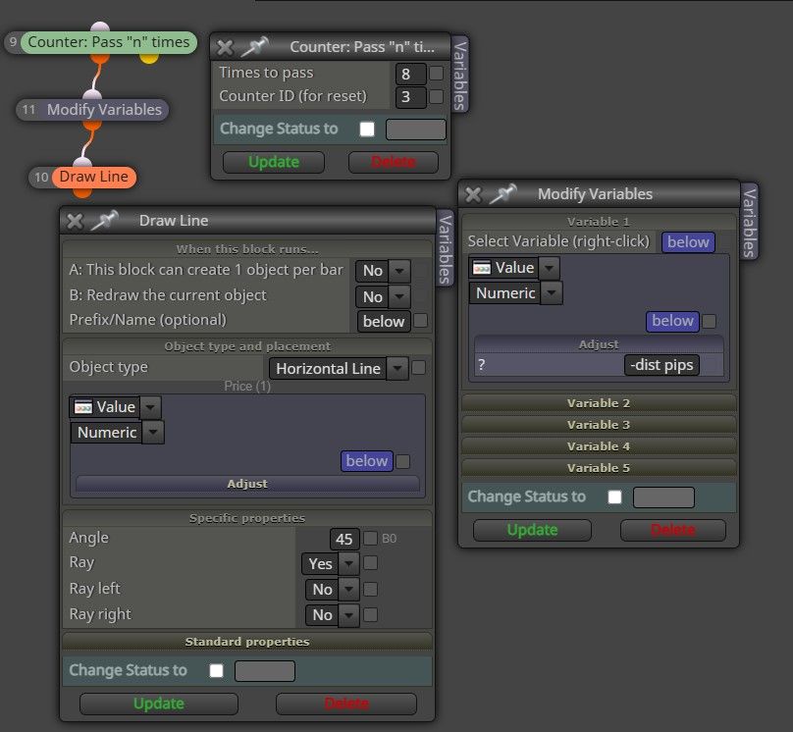793x732 pixels.
Task: Click the Value icon under Price (1)
Action: tap(83, 407)
